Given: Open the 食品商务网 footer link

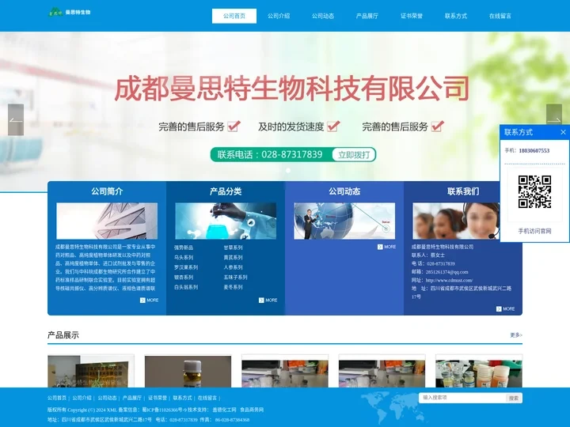Looking at the screenshot, I should (252, 410).
